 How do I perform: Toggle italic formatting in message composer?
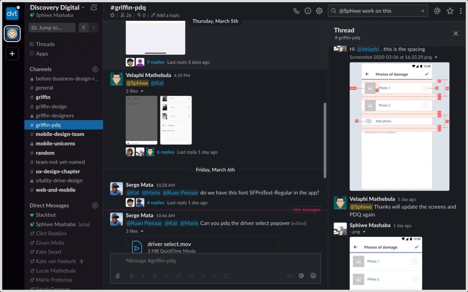[x=143, y=276]
